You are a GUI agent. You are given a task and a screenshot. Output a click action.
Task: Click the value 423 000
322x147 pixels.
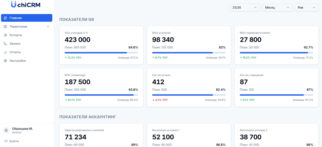(x=77, y=40)
